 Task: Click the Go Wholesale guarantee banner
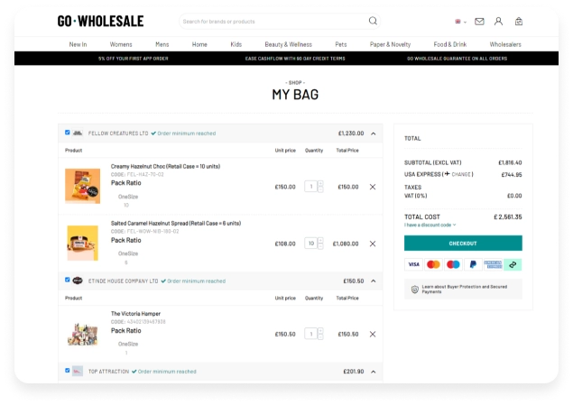[x=457, y=59]
